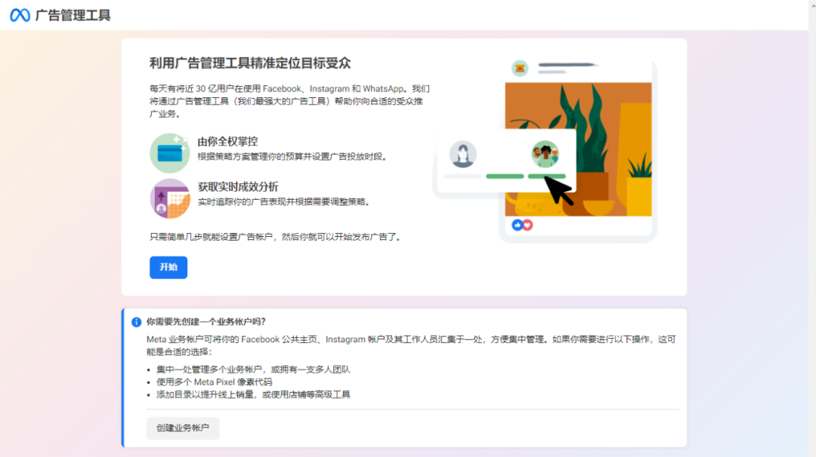Click the orange profile avatar atop the mock post
This screenshot has width=816, height=457.
pos(520,69)
